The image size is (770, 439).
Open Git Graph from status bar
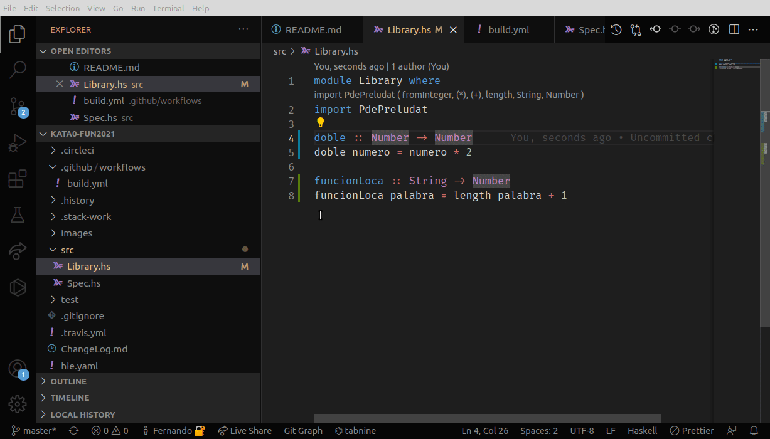click(x=303, y=431)
